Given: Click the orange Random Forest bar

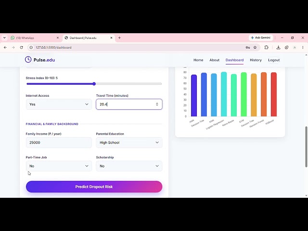Looking at the screenshot, I should (264, 94).
